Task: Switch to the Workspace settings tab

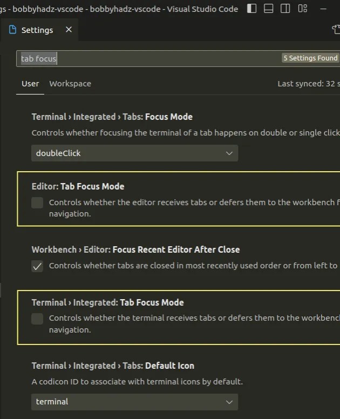Action: (70, 84)
